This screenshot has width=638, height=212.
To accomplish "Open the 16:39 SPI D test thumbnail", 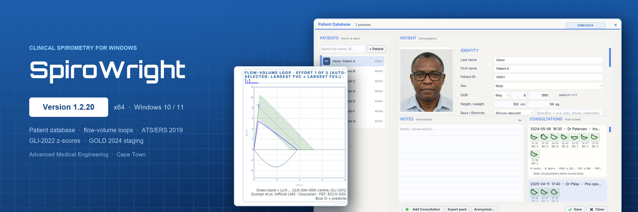I will pos(544,137).
